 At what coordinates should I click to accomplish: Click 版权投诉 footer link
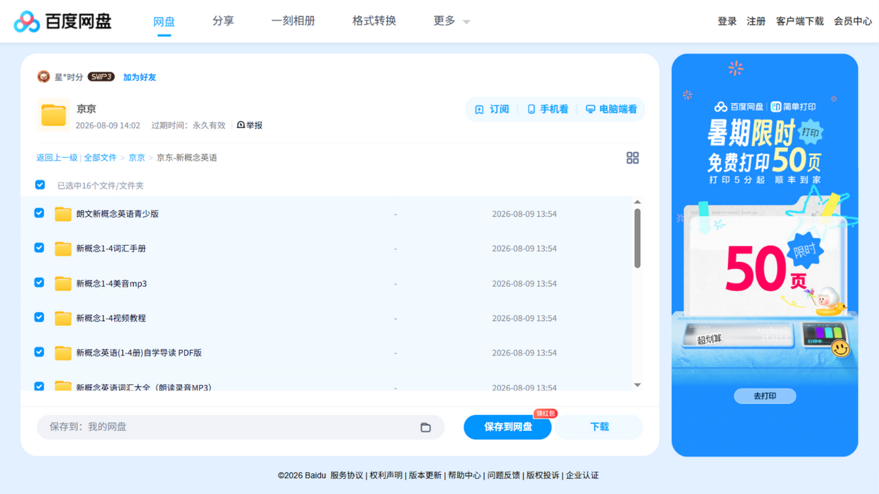(x=543, y=475)
